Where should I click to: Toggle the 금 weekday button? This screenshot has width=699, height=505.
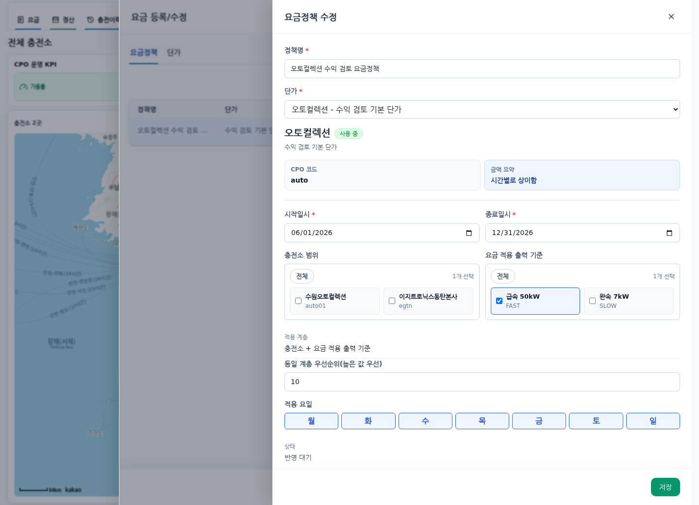coord(539,421)
